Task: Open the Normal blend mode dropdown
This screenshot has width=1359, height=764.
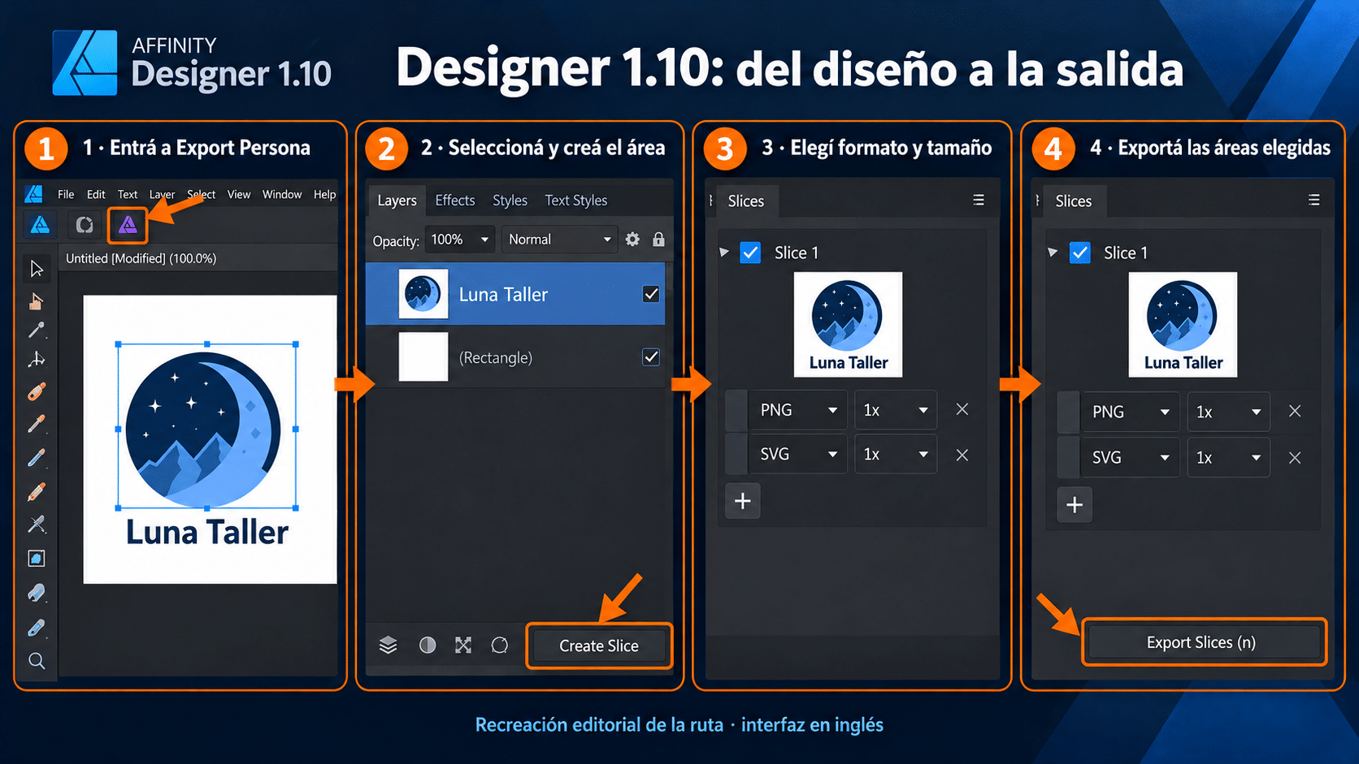Action: coord(559,240)
